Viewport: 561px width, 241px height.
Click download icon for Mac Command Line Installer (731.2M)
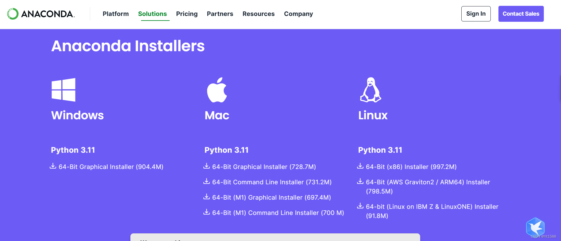click(x=207, y=181)
